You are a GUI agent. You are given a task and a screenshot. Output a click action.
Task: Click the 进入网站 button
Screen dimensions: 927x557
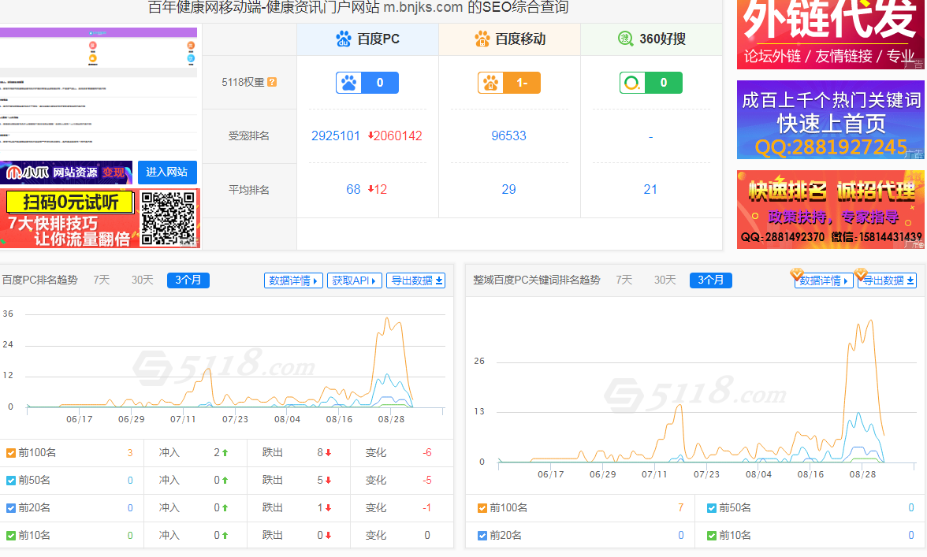(x=167, y=172)
